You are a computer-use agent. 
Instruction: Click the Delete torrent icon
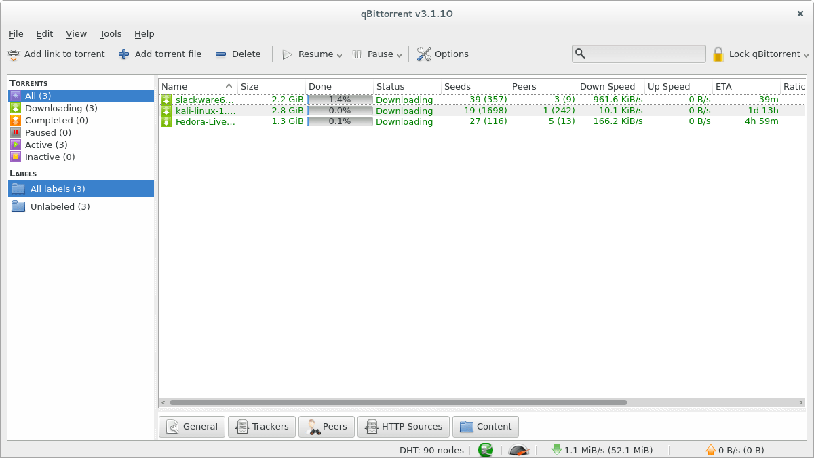(x=219, y=54)
